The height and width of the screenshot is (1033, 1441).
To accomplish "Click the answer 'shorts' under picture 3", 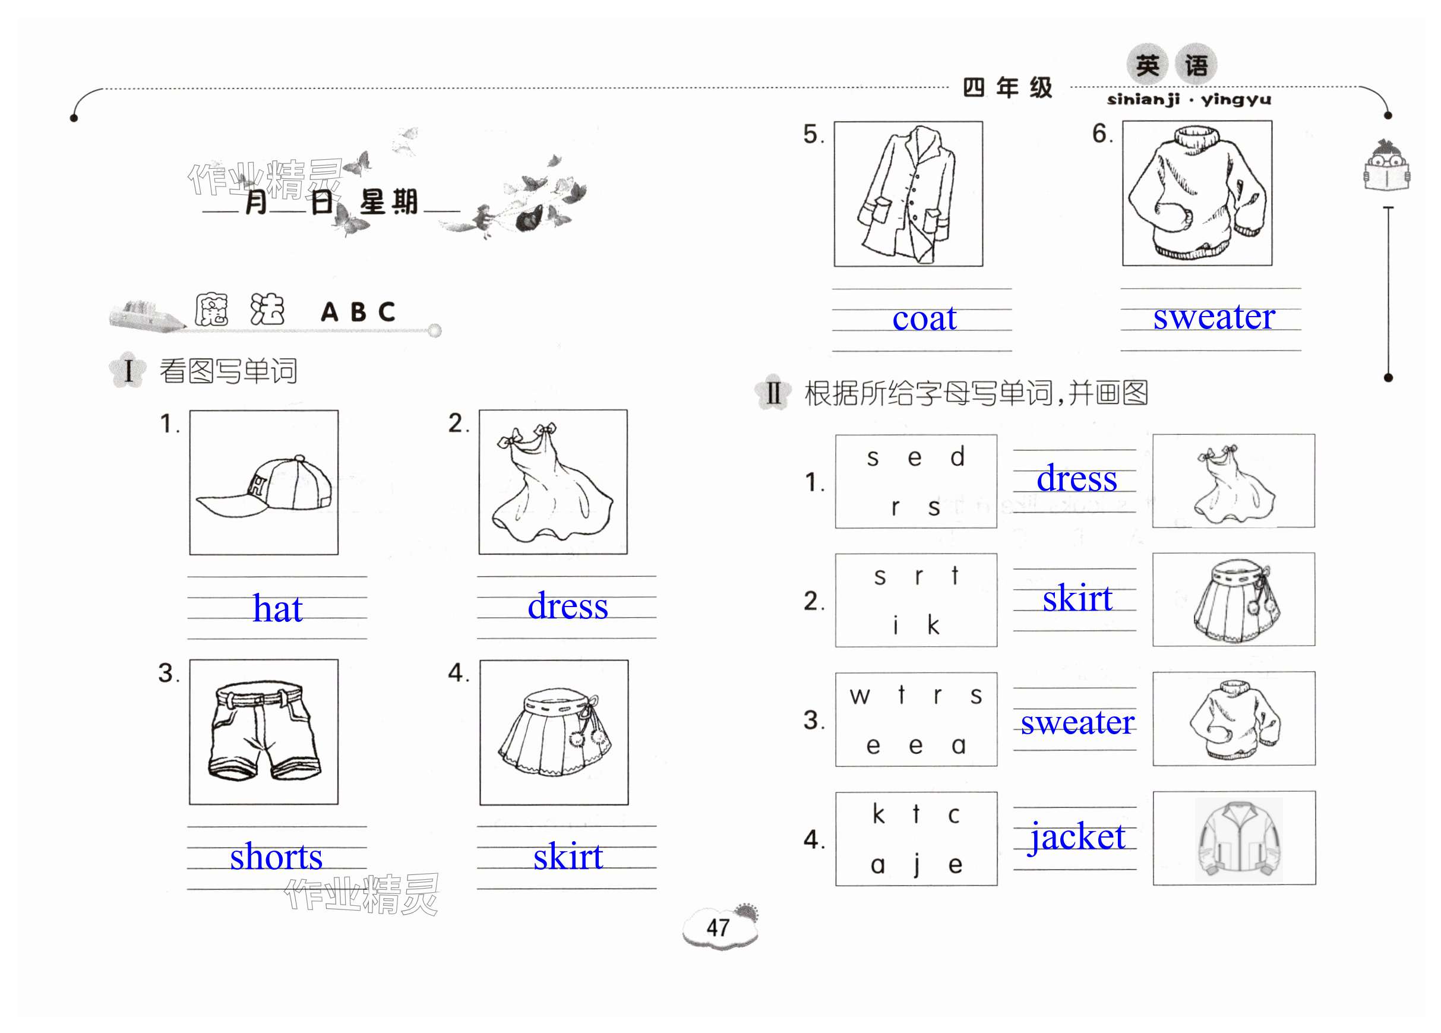I will (x=276, y=857).
